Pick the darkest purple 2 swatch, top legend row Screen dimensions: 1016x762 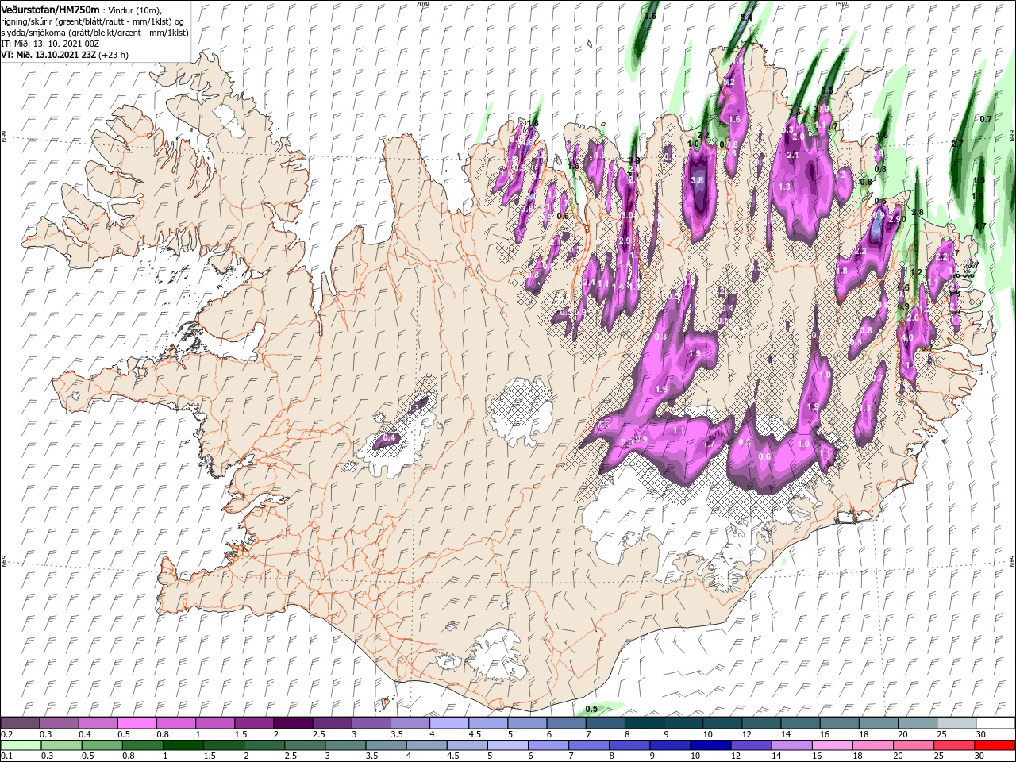click(x=293, y=723)
